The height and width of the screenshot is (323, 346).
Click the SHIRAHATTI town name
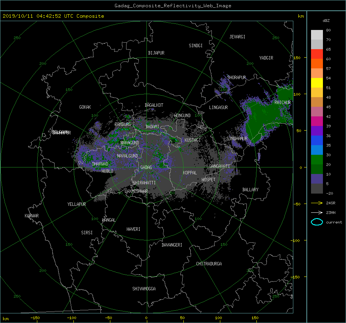click(x=144, y=183)
